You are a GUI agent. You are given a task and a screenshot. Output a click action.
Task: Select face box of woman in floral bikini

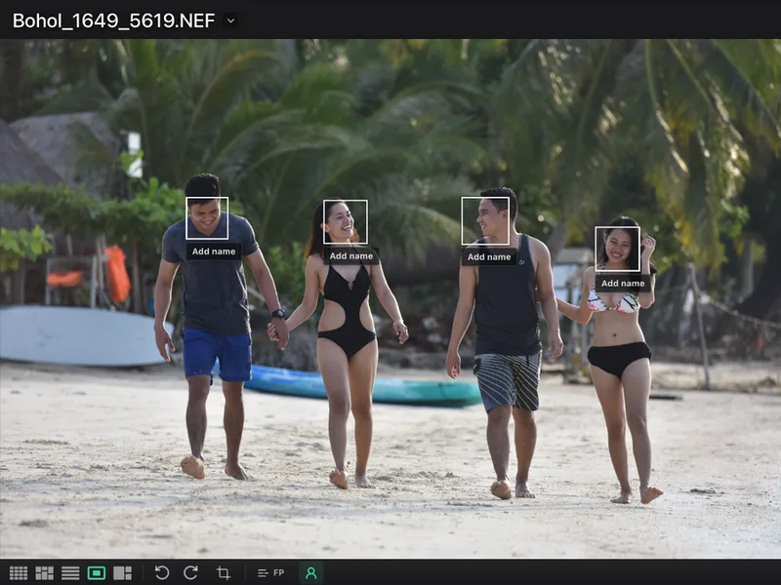point(618,250)
